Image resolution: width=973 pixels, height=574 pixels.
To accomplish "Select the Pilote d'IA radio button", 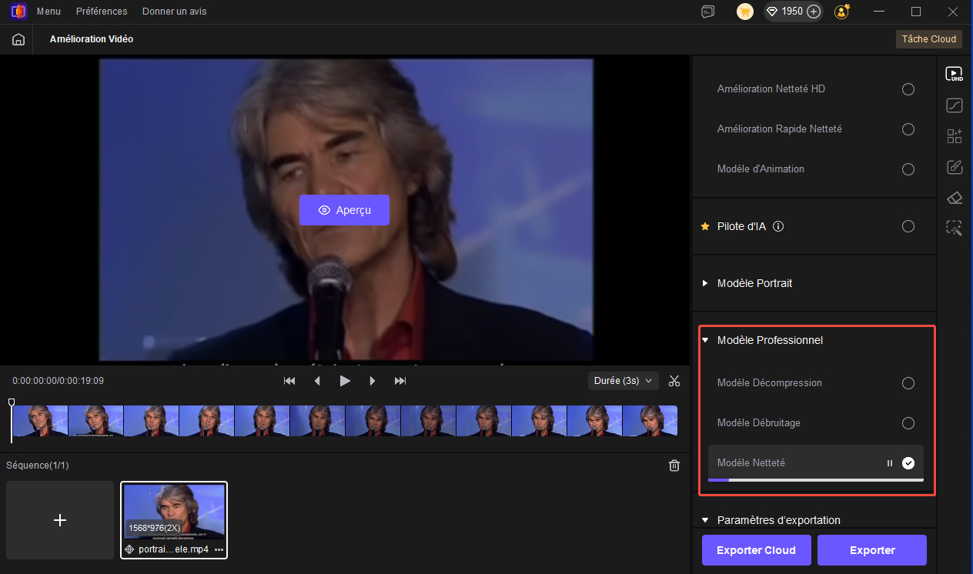I will coord(908,226).
